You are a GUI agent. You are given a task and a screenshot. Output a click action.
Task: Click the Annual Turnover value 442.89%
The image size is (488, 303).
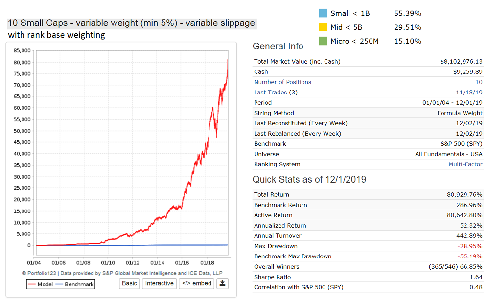click(469, 236)
